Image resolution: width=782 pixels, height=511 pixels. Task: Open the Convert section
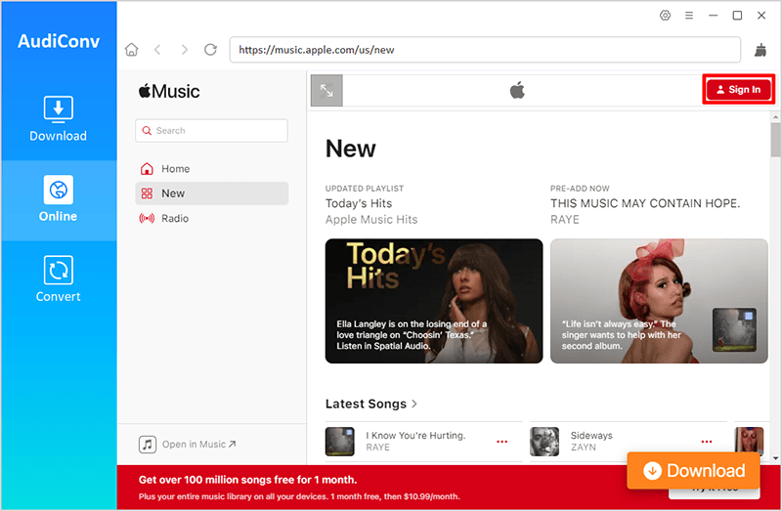point(58,279)
